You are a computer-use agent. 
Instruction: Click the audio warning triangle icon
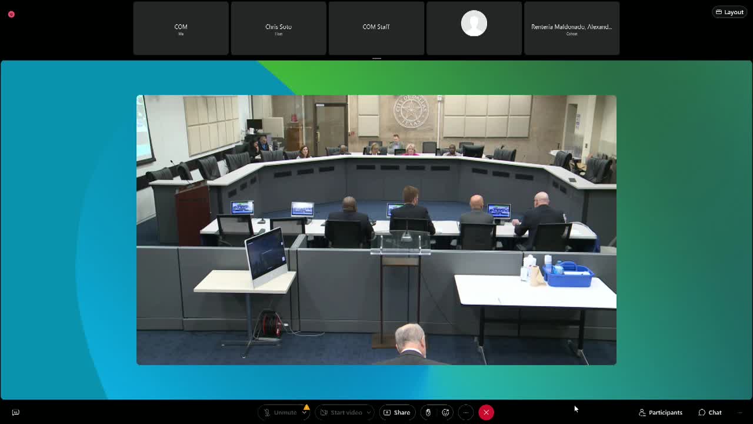306,408
